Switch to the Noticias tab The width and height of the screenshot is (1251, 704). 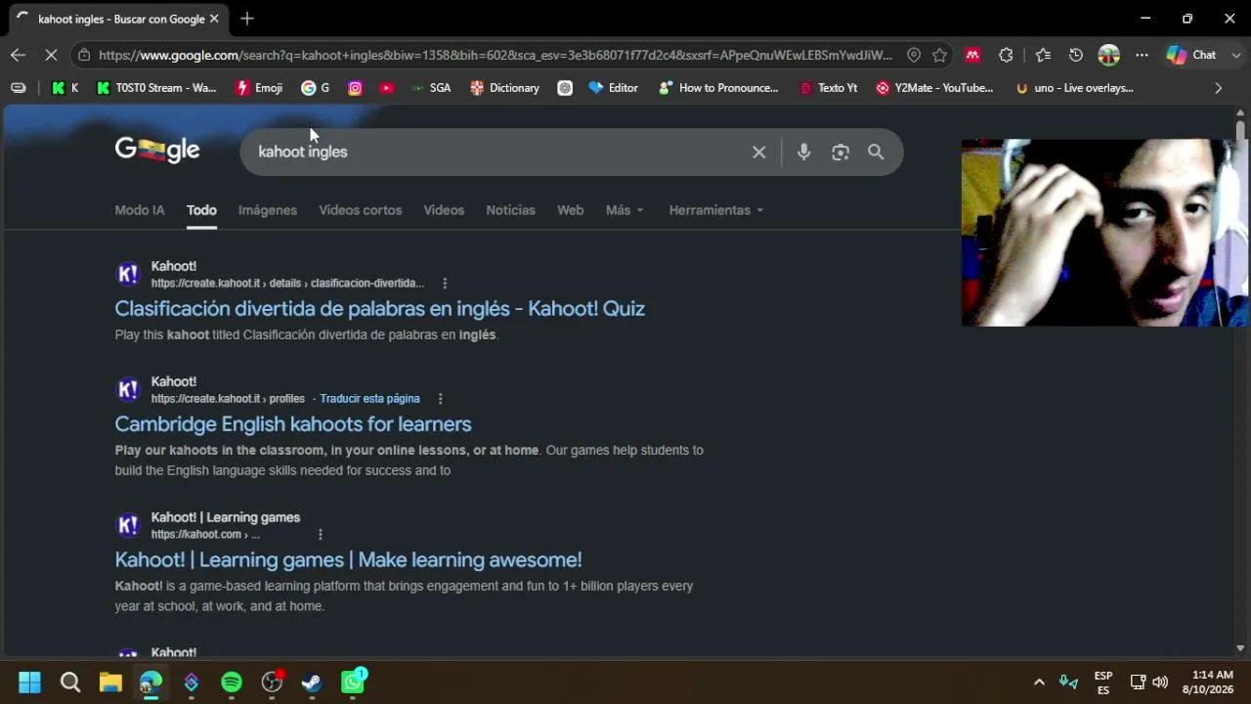[x=510, y=210]
